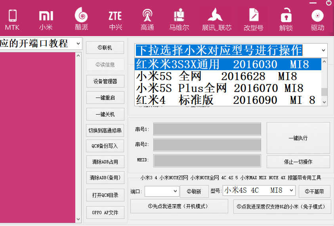Click model list scrollbar up arrow
The width and height of the screenshot is (334, 226).
click(x=324, y=61)
